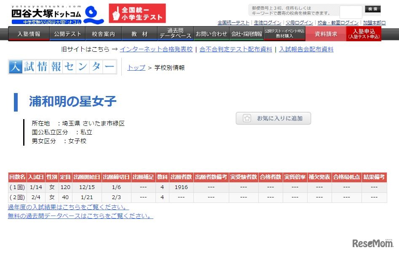This screenshot has height=253, width=399.
Task: Open the 過去問データベース menu item
Action: point(175,33)
